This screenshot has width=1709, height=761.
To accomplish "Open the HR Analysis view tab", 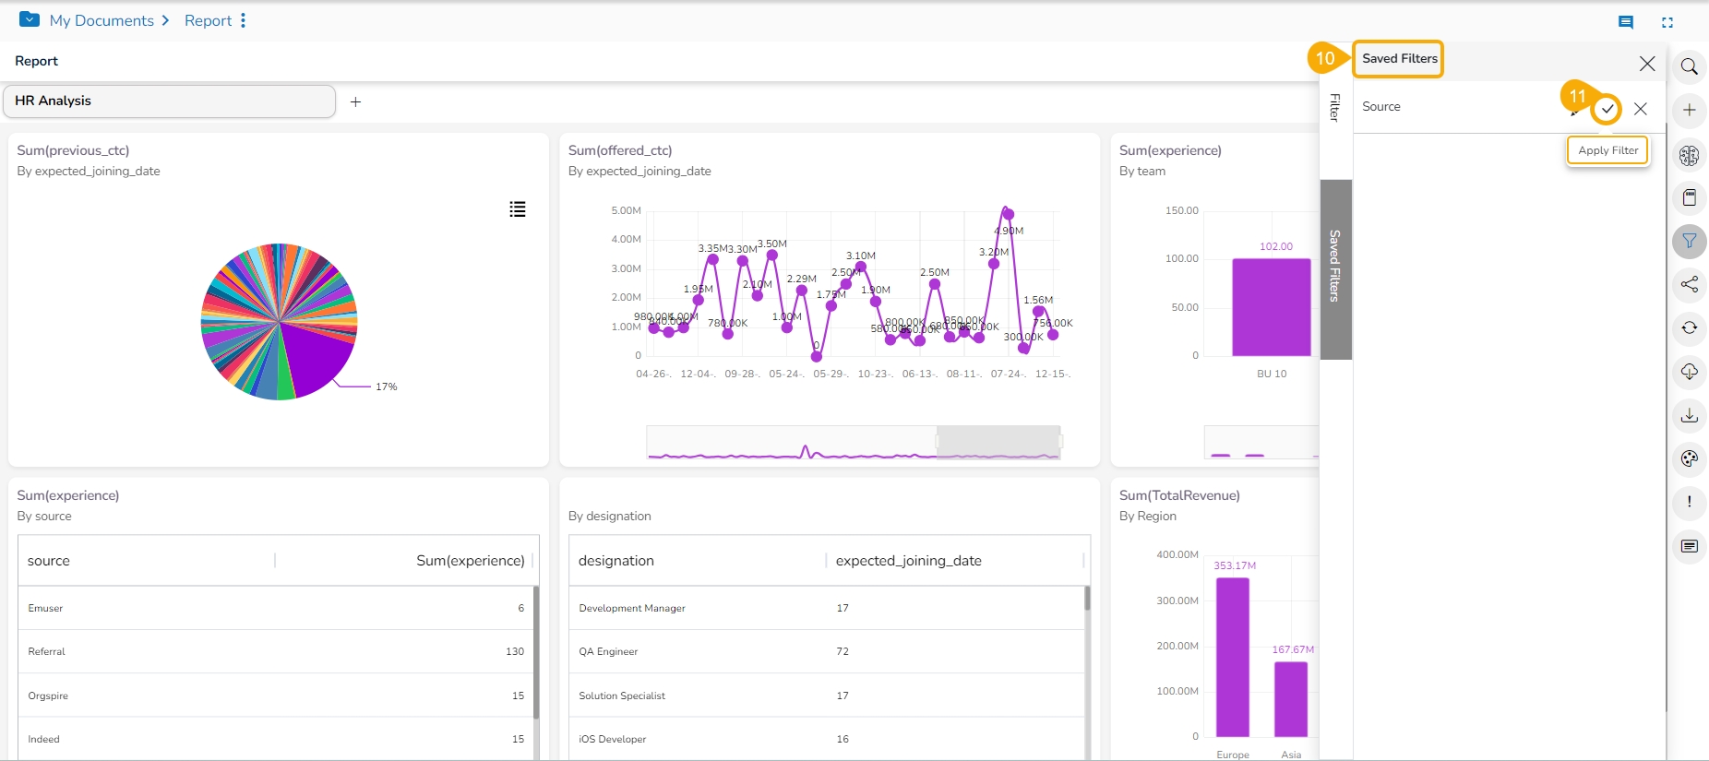I will point(169,101).
